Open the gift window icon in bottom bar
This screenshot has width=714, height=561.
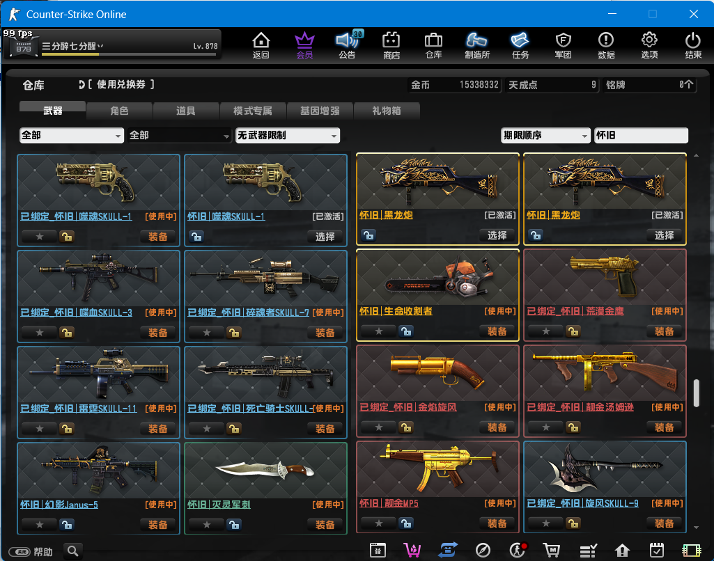378,551
